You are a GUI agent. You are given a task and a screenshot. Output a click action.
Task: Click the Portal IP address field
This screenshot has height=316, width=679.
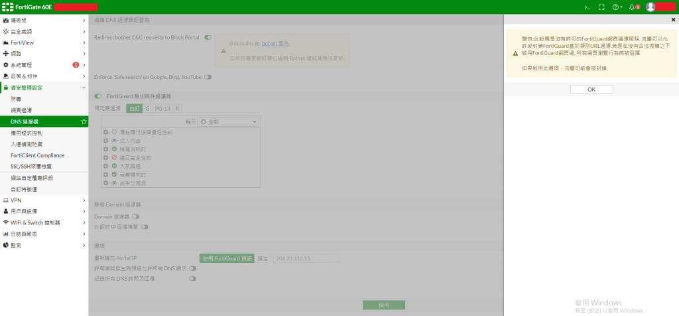tap(306, 258)
